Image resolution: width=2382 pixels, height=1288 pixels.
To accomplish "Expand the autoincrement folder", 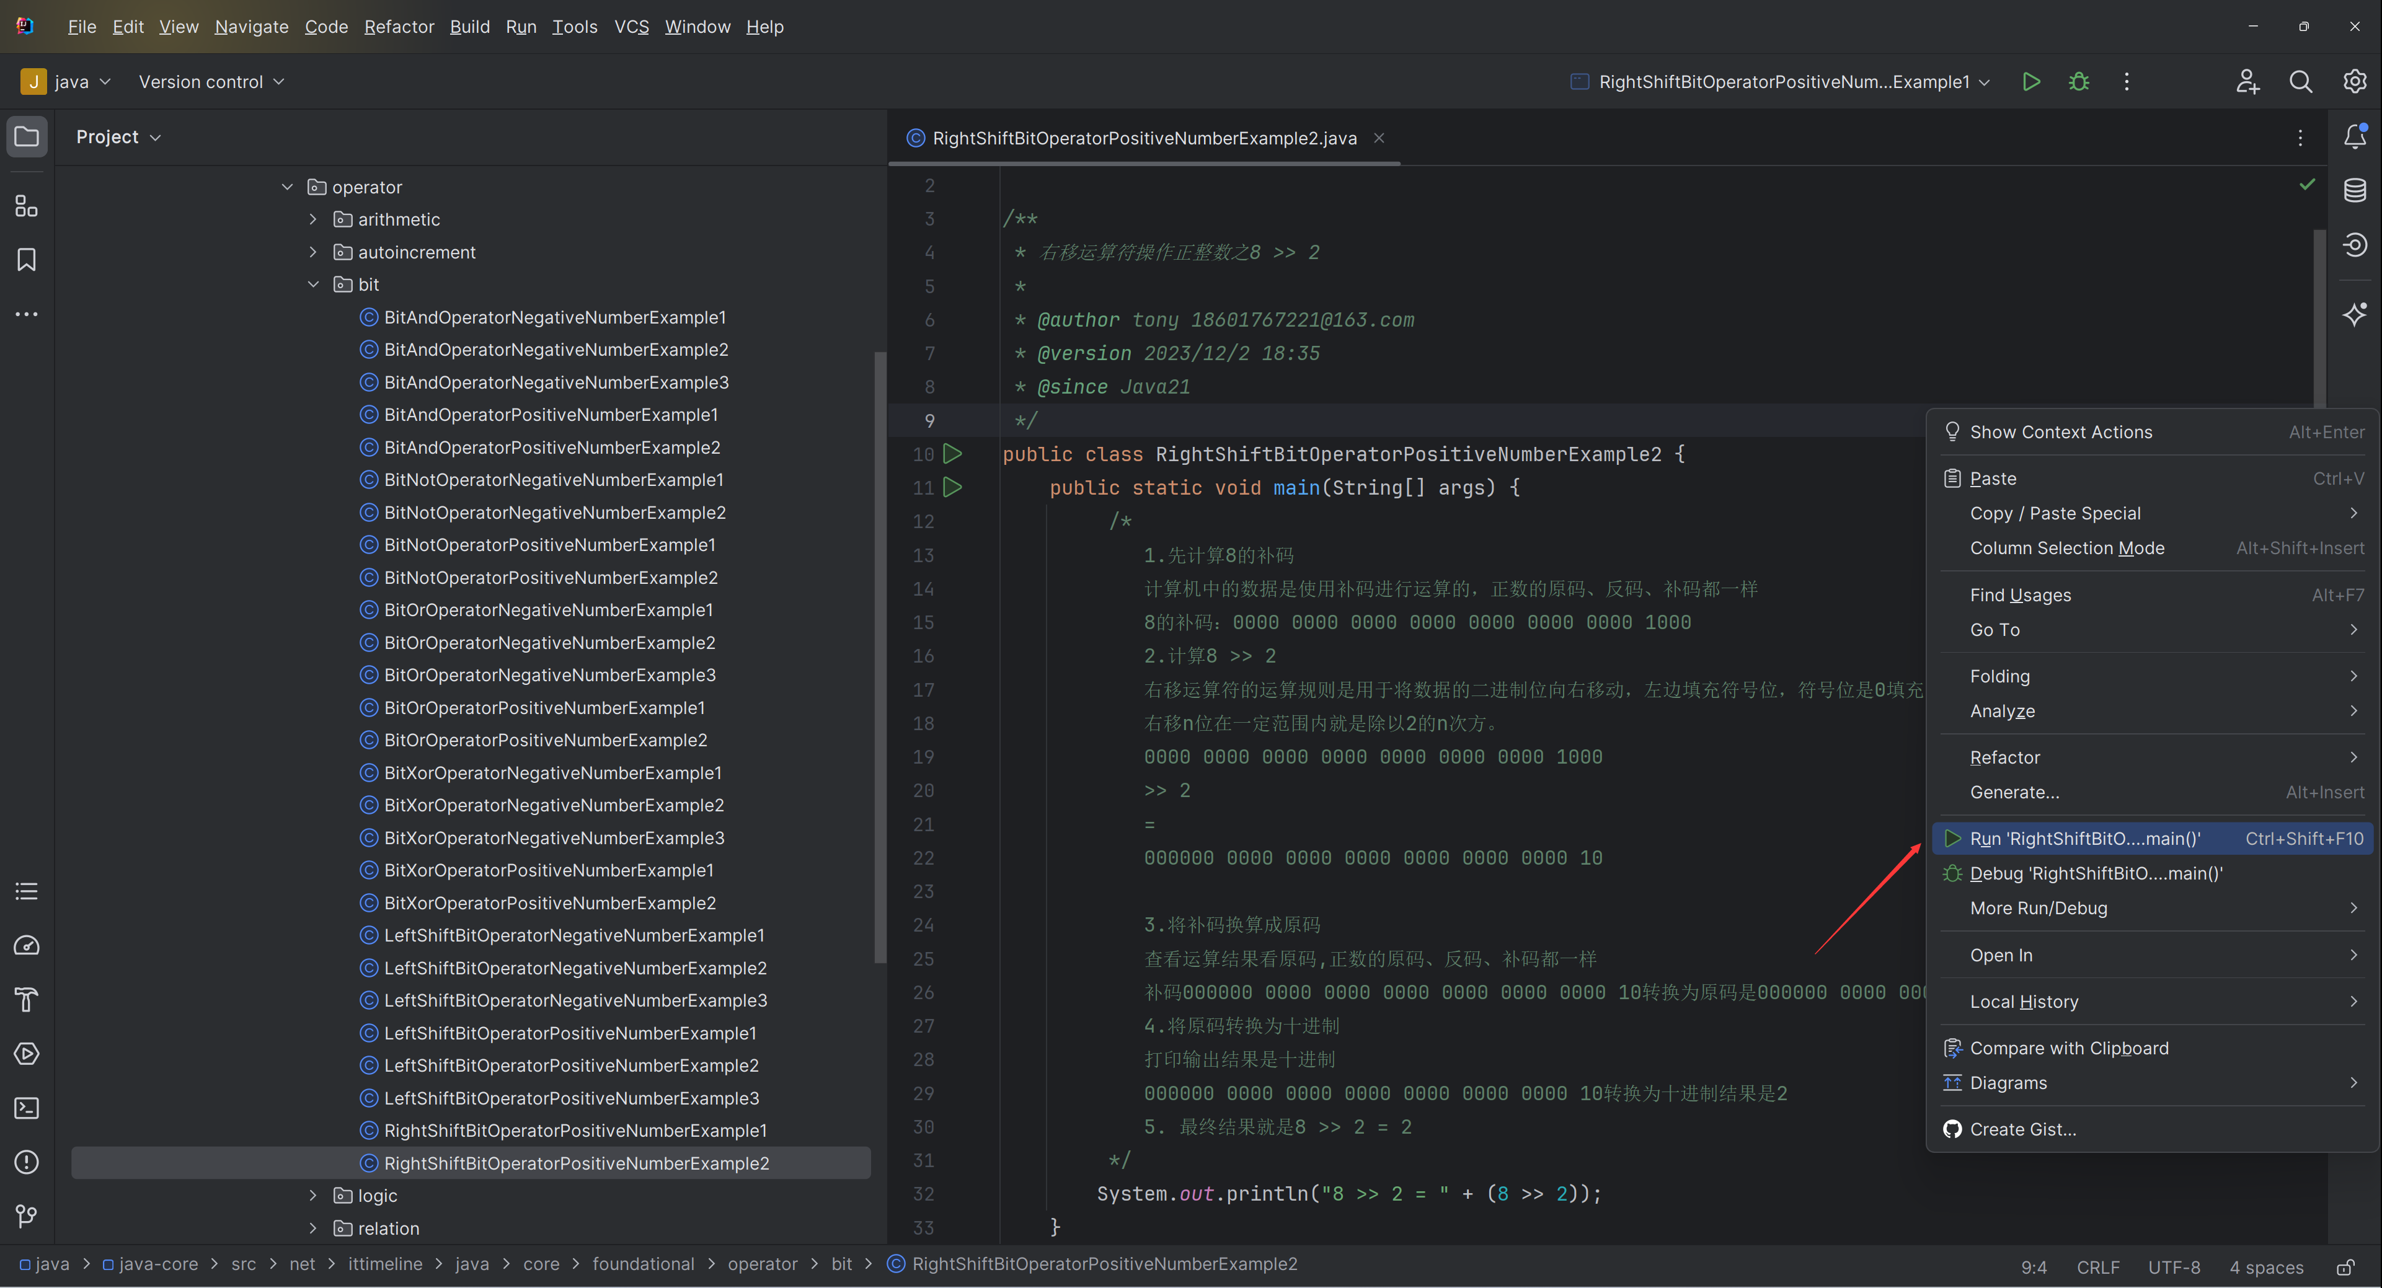I will [x=312, y=252].
